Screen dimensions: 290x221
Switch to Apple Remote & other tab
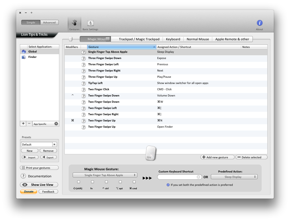pos(232,39)
